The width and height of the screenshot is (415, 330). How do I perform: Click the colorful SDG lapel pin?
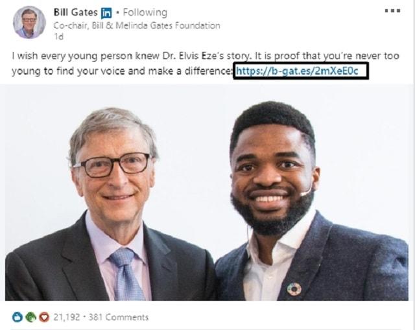pyautogui.click(x=294, y=290)
